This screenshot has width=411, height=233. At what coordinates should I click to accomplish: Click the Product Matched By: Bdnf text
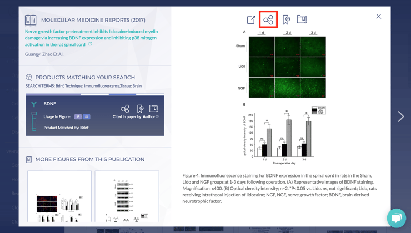tap(66, 128)
